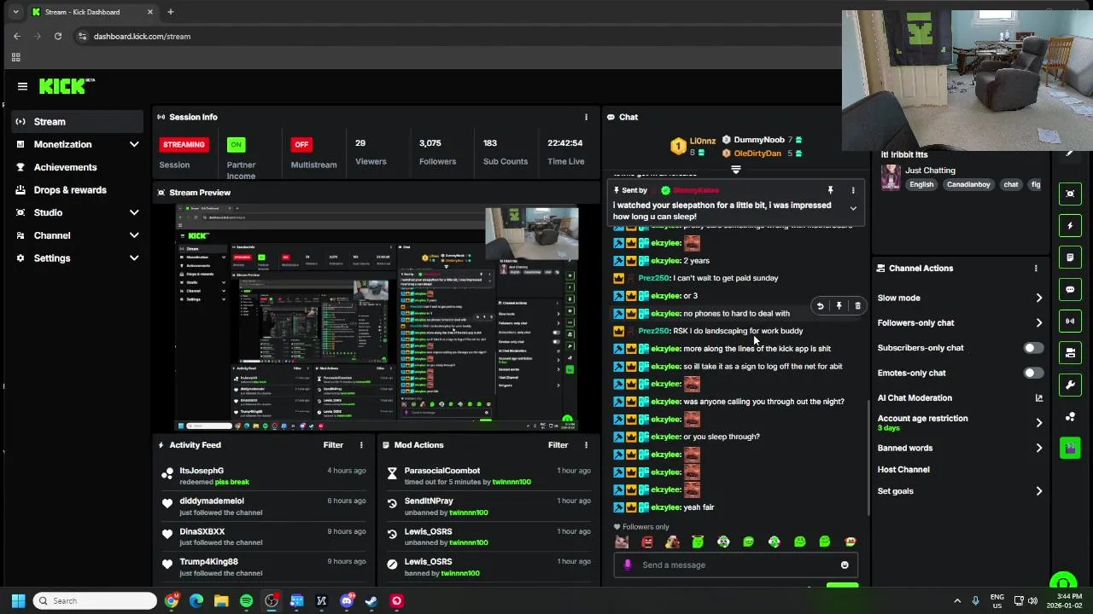Open Spotify from the taskbar

tap(246, 601)
